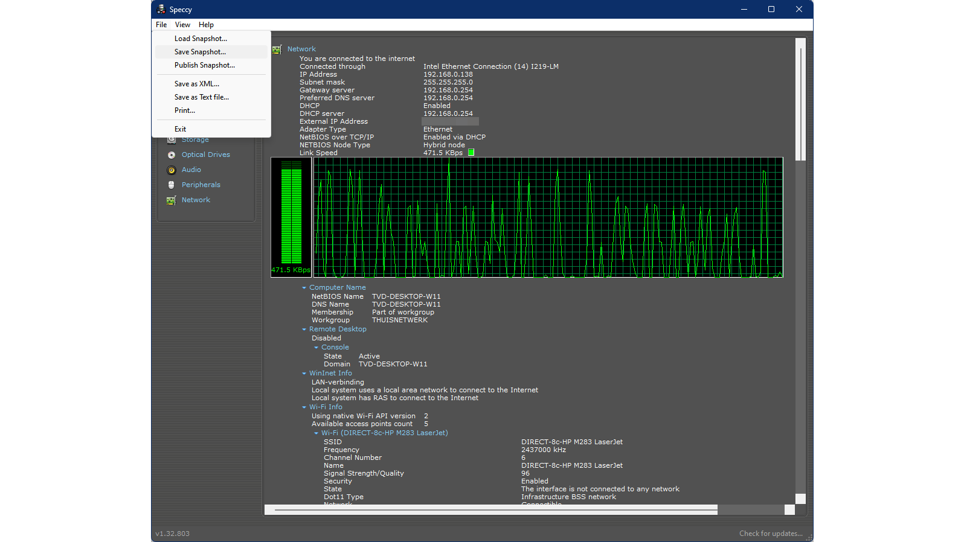Image resolution: width=964 pixels, height=542 pixels.
Task: Open the View menu
Action: click(x=182, y=25)
